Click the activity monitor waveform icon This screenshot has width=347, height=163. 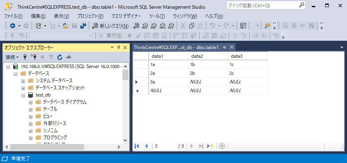pyautogui.click(x=69, y=57)
